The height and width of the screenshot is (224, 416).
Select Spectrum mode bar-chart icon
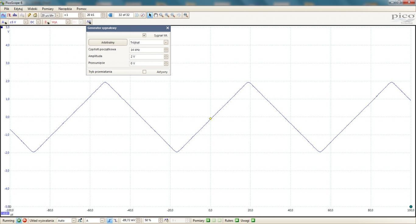15,15
